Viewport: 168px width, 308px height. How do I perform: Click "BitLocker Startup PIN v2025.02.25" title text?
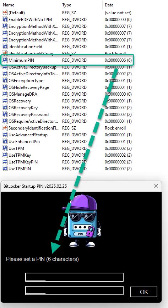35,186
